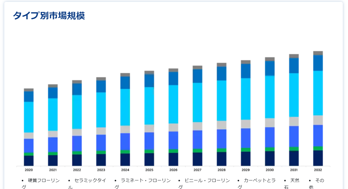This screenshot has height=189, width=348.
Task: Click the light gray segment of 2029 bar
Action: (246, 124)
